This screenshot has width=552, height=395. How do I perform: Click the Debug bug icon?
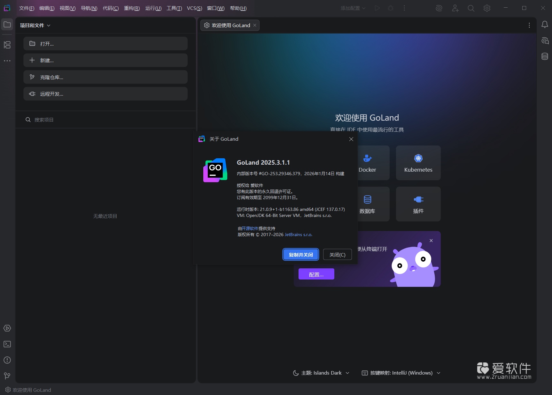[390, 8]
